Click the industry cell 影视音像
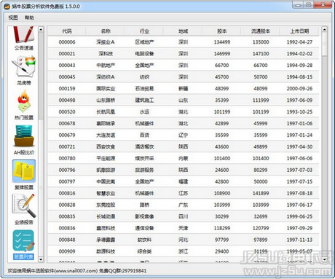This screenshot has height=279, width=335. pyautogui.click(x=144, y=216)
